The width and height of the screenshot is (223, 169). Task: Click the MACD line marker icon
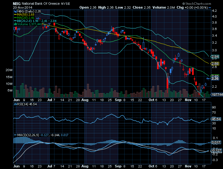pyautogui.click(x=15, y=135)
